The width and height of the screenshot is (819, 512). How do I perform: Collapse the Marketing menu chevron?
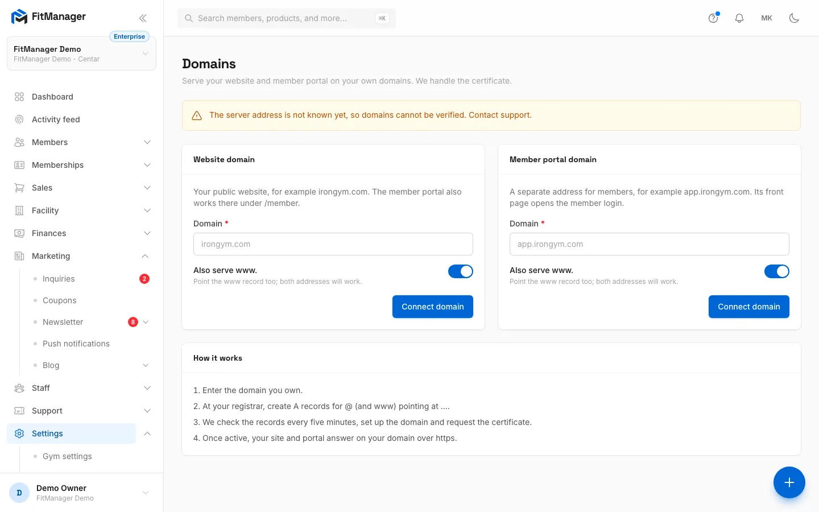tap(145, 256)
